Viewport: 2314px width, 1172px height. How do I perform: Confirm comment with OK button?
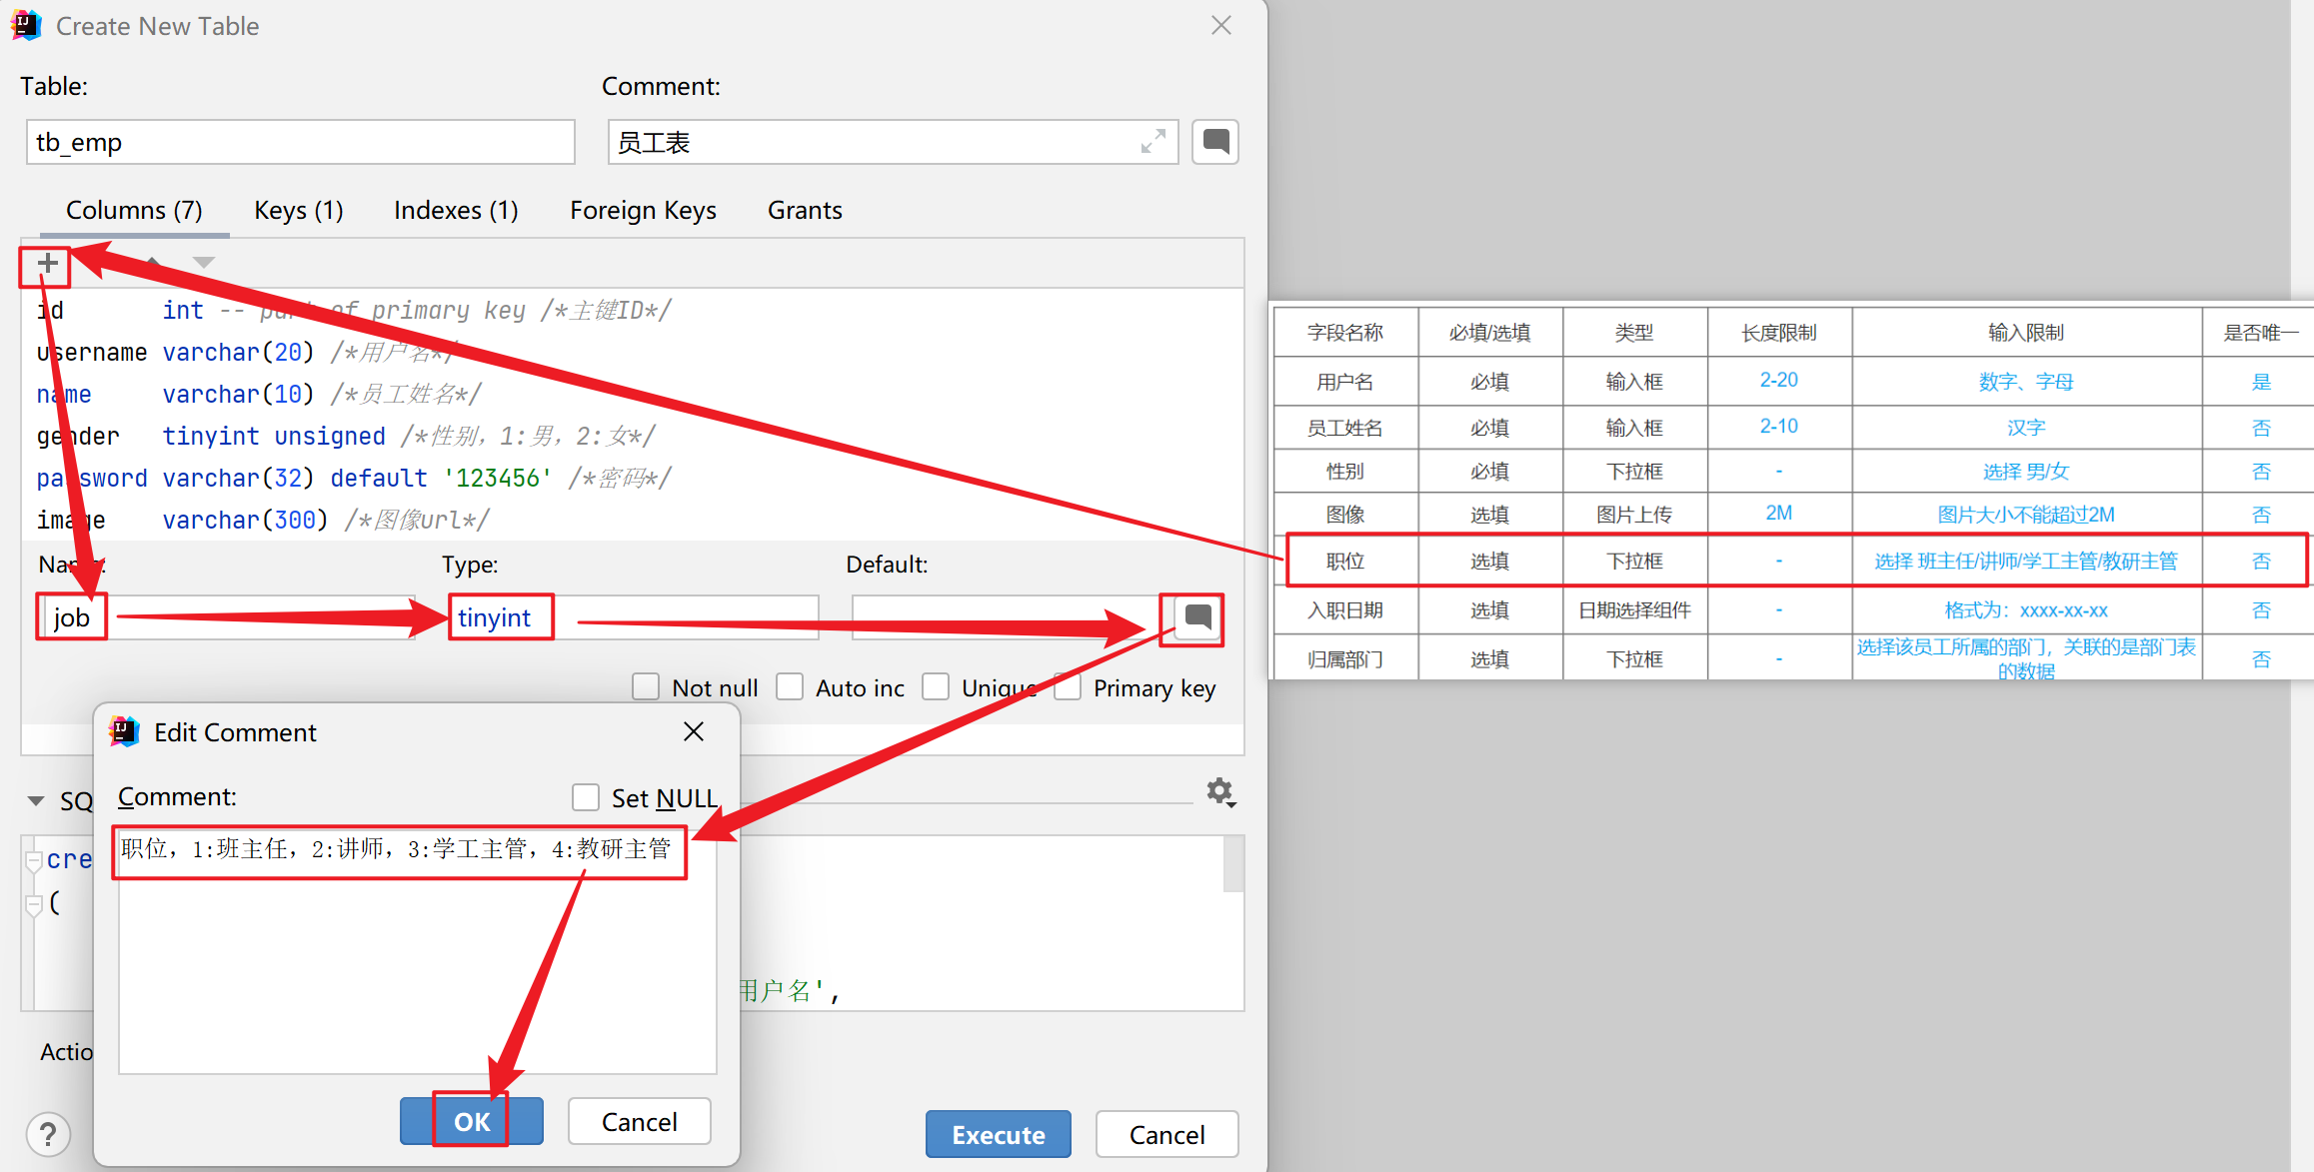(x=472, y=1121)
